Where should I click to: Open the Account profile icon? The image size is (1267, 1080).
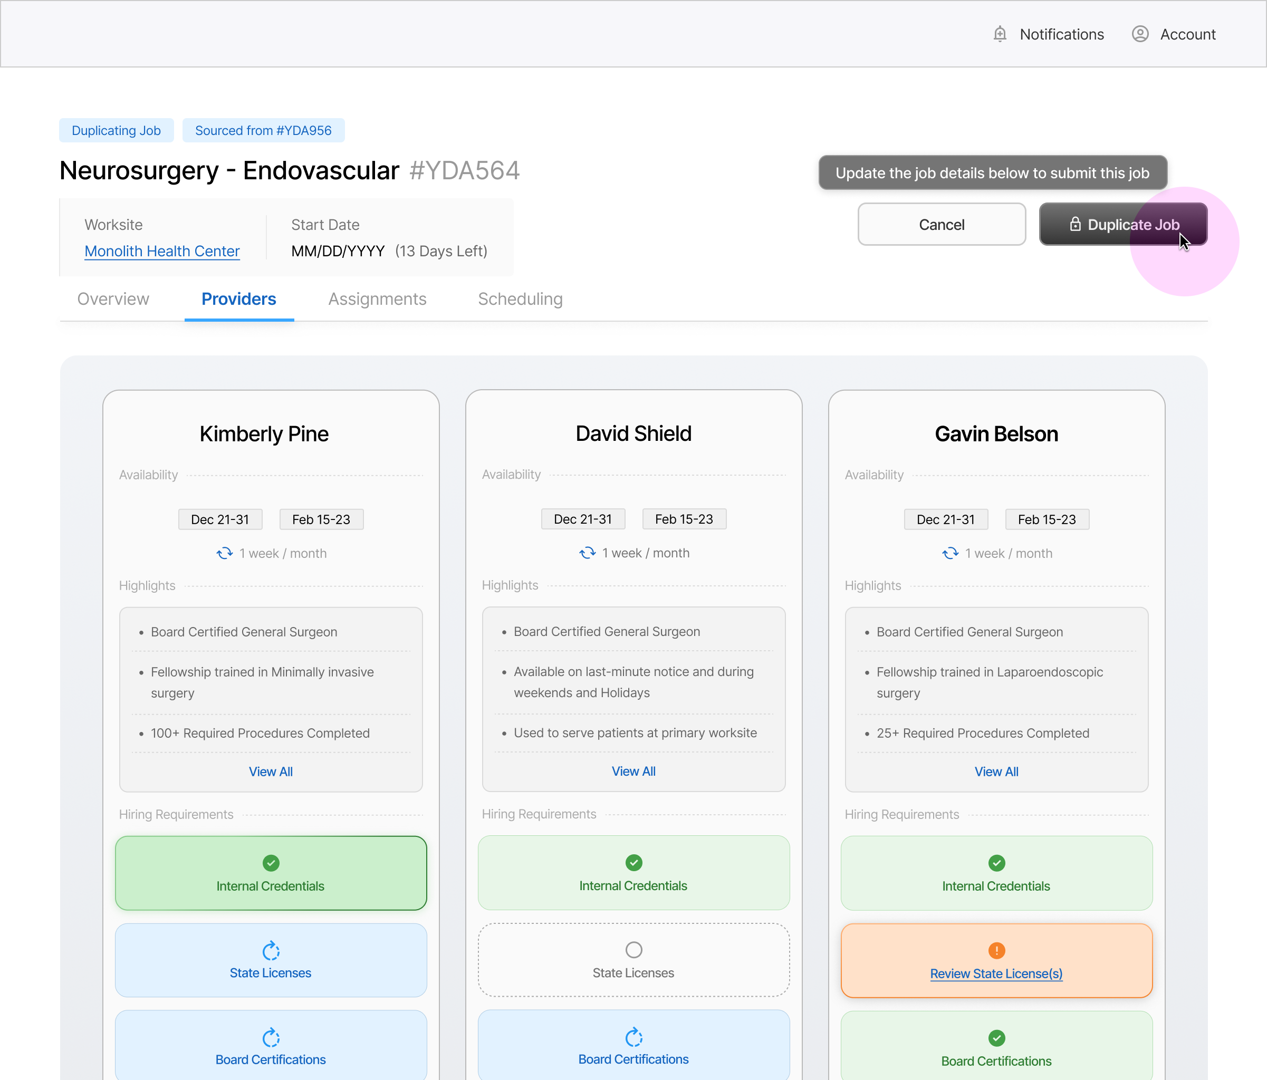point(1140,34)
